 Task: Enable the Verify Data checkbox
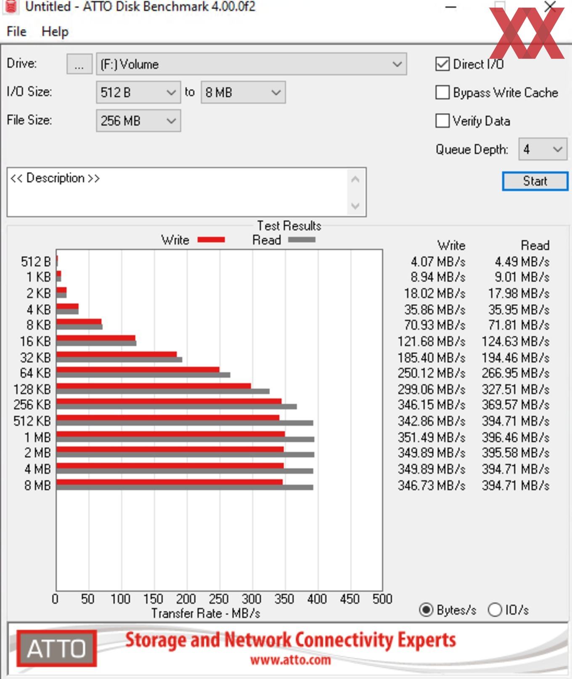coord(442,121)
